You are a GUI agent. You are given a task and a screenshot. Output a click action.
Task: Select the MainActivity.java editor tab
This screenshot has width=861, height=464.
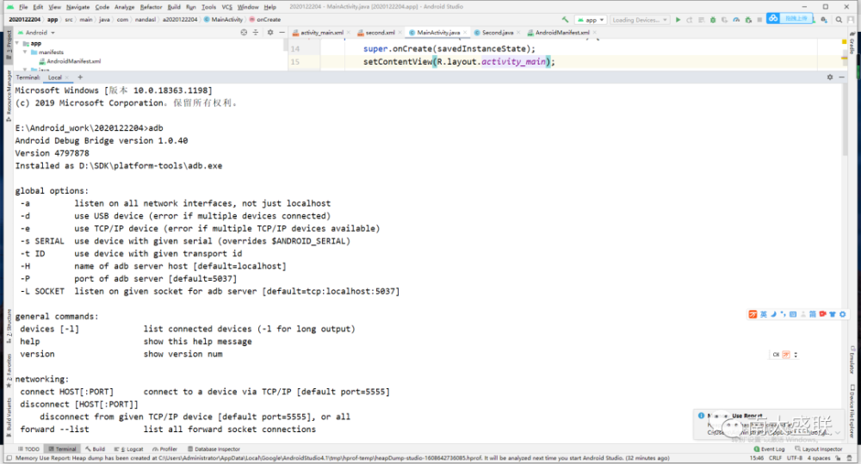coord(438,33)
